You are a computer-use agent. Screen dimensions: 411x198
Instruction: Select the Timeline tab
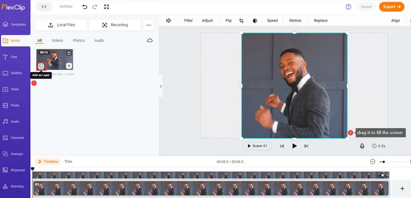(x=48, y=161)
